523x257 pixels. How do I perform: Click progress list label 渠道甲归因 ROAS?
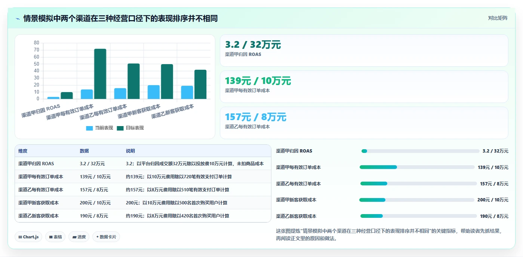tap(294, 151)
